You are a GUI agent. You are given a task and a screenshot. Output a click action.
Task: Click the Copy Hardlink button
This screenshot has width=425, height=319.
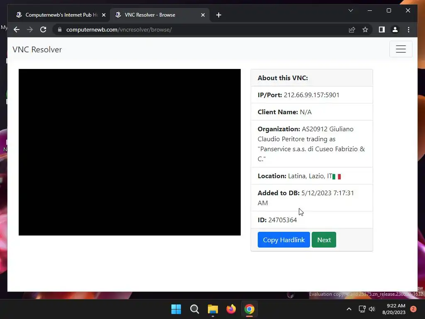[283, 240]
